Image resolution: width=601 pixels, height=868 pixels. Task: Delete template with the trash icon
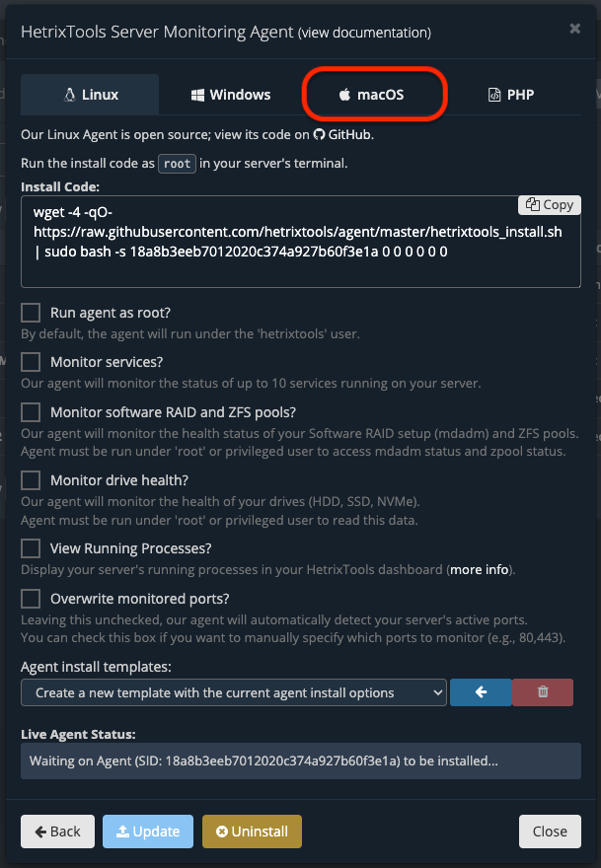tap(543, 692)
